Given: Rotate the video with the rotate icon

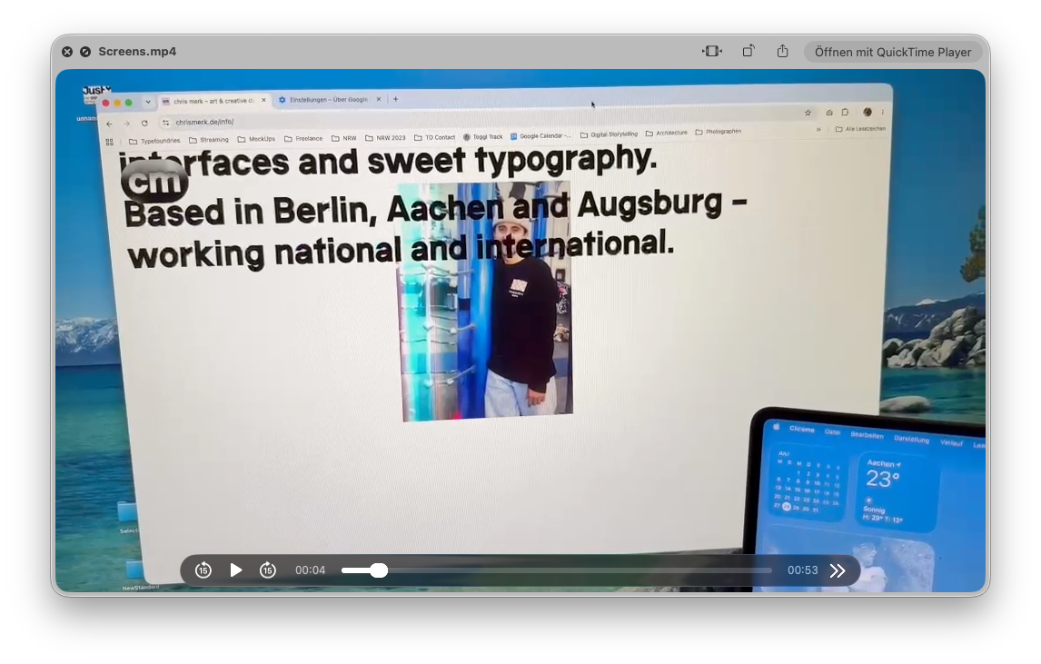Looking at the screenshot, I should 749,51.
